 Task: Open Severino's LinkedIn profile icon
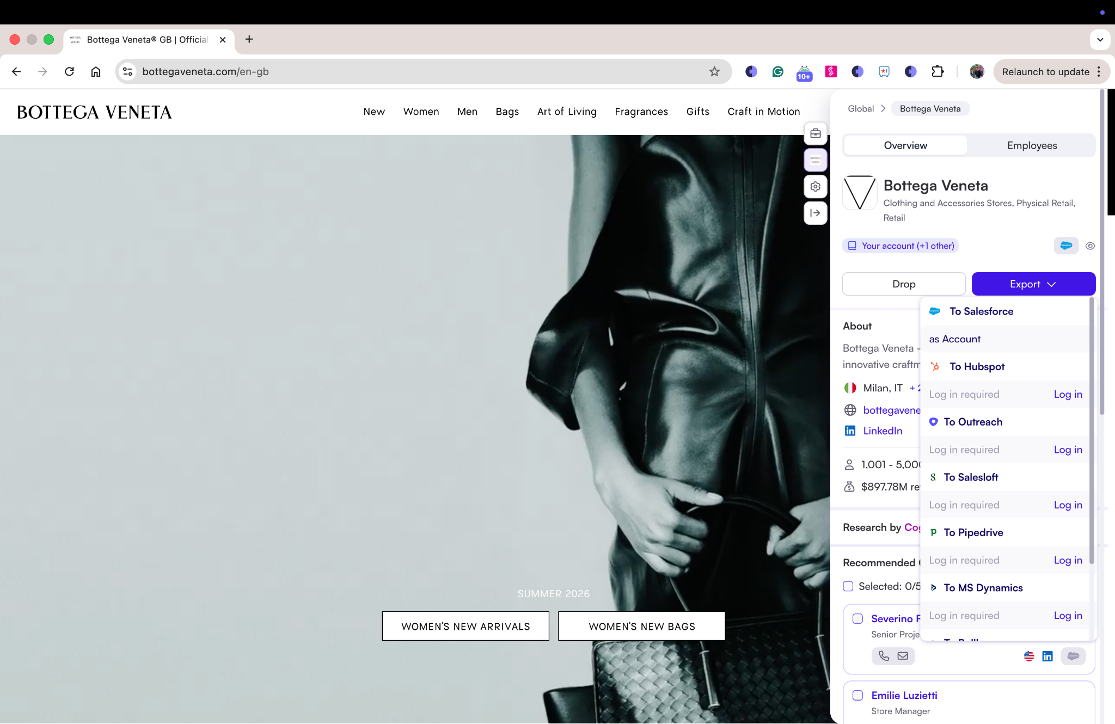(x=1047, y=656)
